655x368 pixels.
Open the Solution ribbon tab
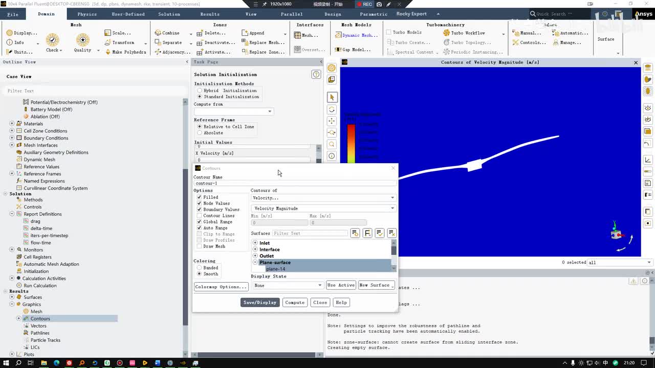coord(169,14)
